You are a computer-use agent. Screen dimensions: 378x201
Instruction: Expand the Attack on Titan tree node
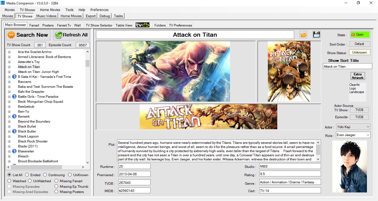pos(9,67)
